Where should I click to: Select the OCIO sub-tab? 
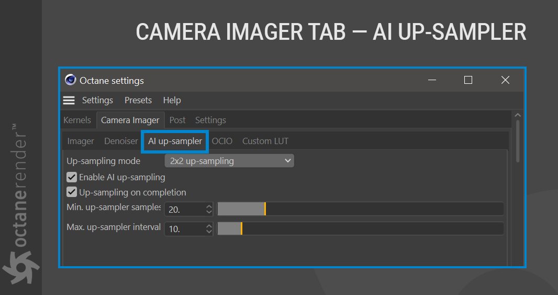[x=222, y=141]
